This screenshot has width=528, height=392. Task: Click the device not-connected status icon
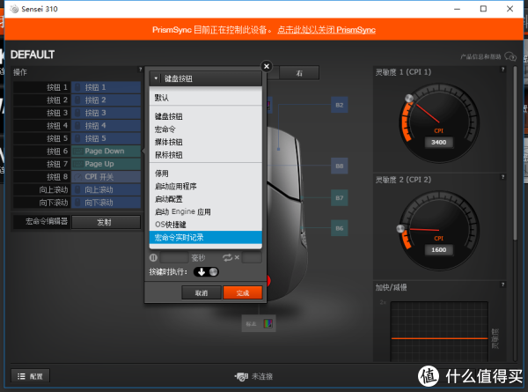(x=241, y=376)
